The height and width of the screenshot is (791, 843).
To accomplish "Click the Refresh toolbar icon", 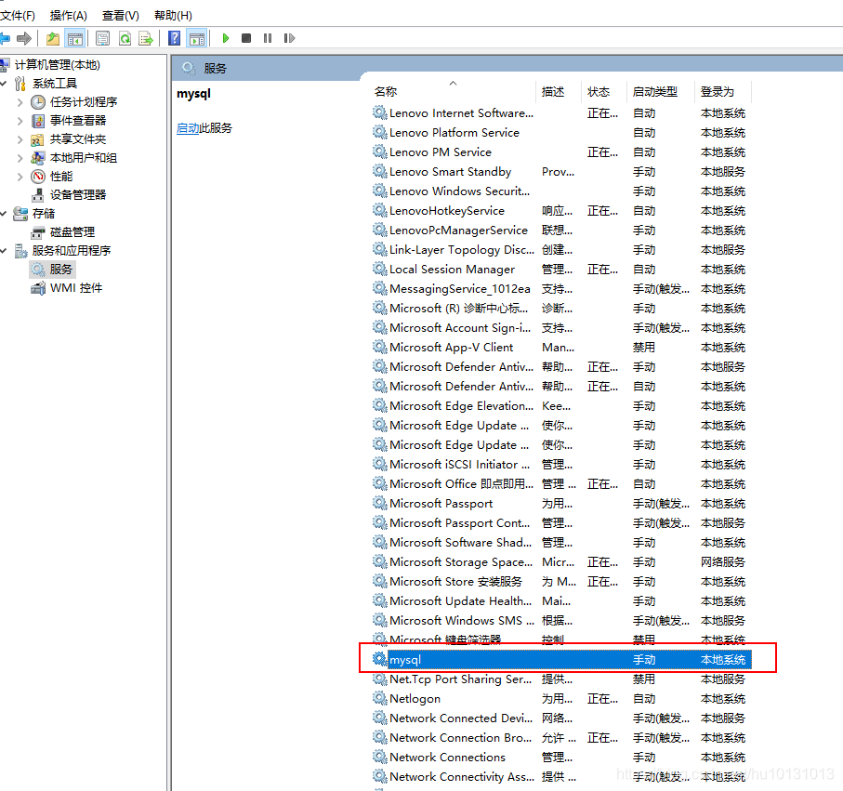I will [x=125, y=38].
